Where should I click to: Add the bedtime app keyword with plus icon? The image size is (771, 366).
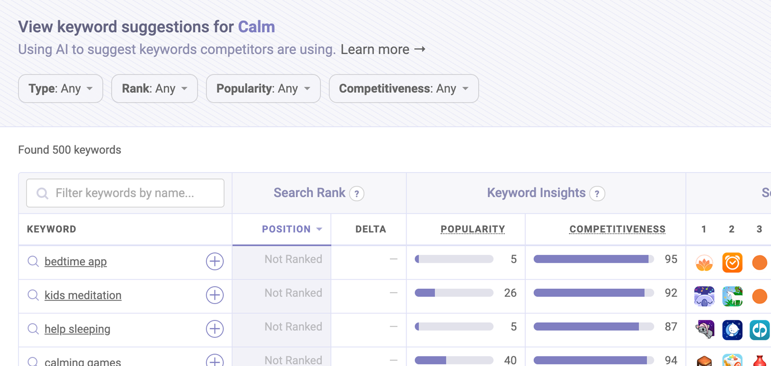click(x=215, y=262)
